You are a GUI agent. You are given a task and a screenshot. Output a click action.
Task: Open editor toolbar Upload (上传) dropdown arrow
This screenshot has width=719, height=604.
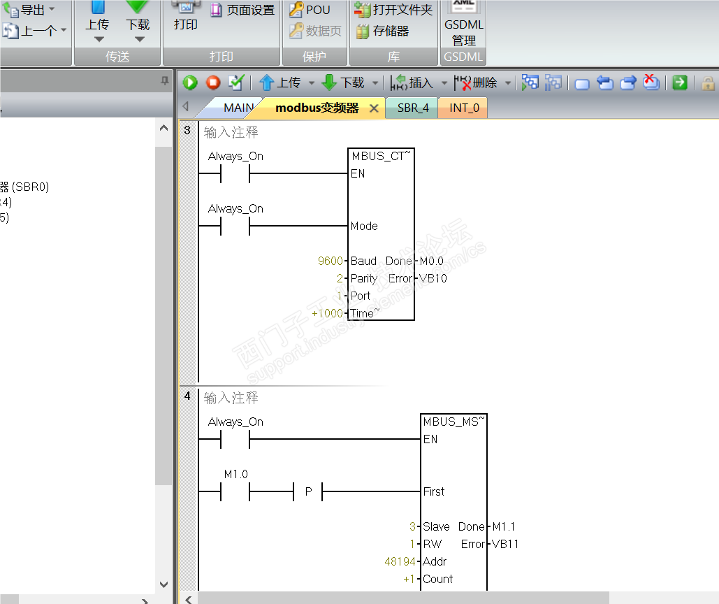coord(312,83)
